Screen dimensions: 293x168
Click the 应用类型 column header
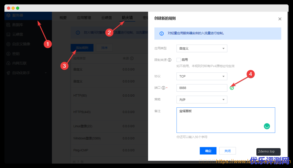(x=79, y=58)
